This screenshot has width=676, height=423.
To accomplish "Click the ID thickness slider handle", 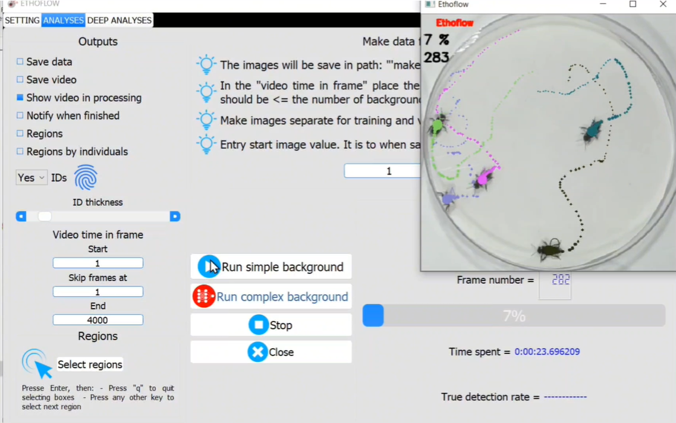I will point(44,216).
